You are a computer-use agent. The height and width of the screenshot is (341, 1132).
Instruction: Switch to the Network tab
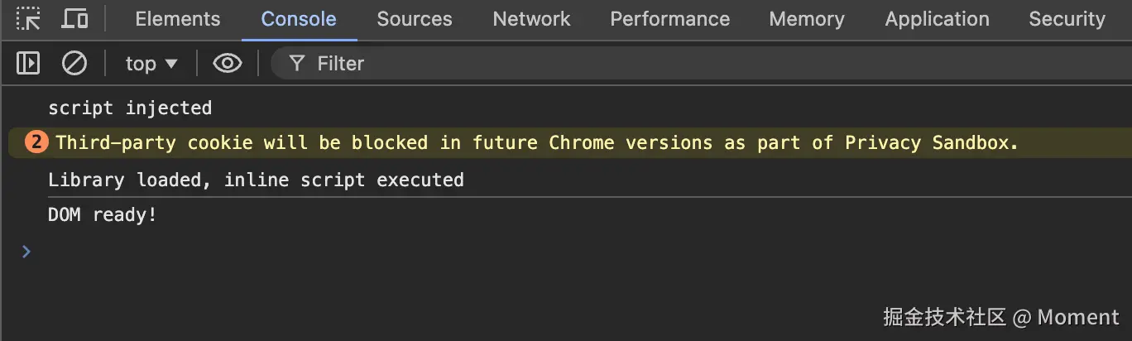(x=531, y=19)
